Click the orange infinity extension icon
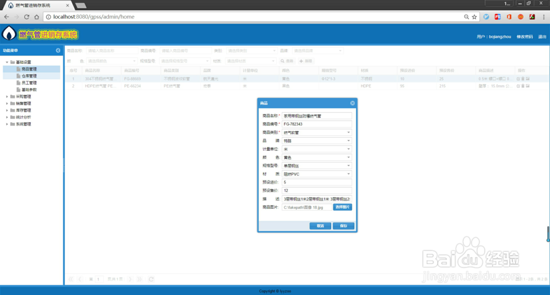 pos(520,17)
